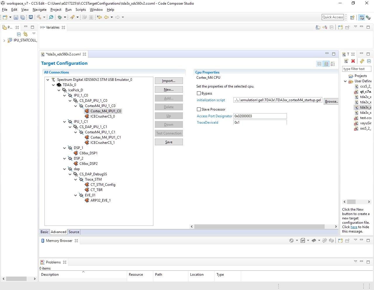Collapse the Spectrum Digital XDS560V2 emulator node
This screenshot has width=374, height=290.
(48, 80)
